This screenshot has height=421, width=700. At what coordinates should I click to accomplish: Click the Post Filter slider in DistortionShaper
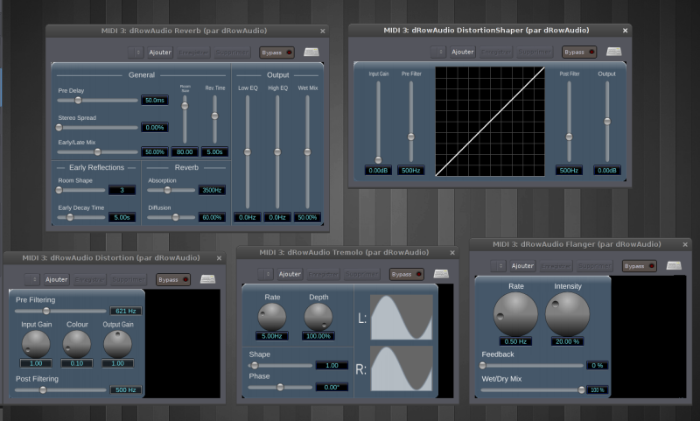(x=569, y=121)
